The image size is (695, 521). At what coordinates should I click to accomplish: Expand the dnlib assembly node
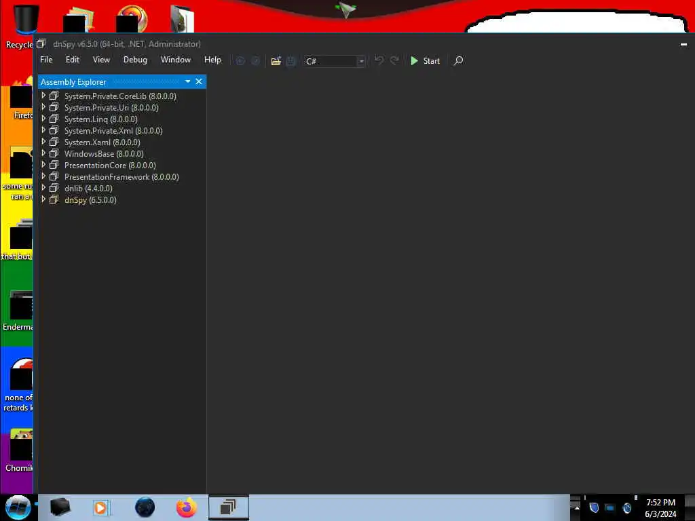click(43, 187)
